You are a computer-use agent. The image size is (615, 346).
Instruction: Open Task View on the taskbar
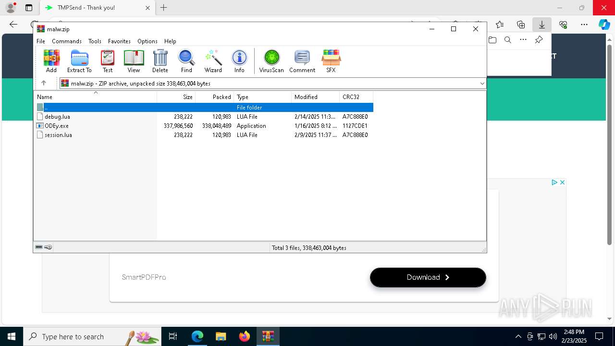[173, 336]
